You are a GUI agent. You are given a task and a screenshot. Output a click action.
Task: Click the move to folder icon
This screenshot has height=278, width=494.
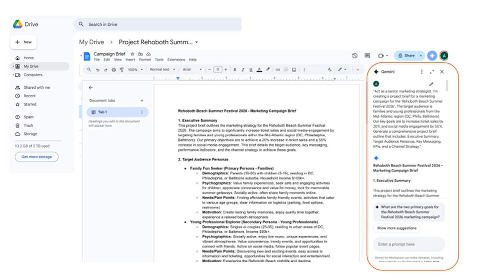(x=140, y=54)
